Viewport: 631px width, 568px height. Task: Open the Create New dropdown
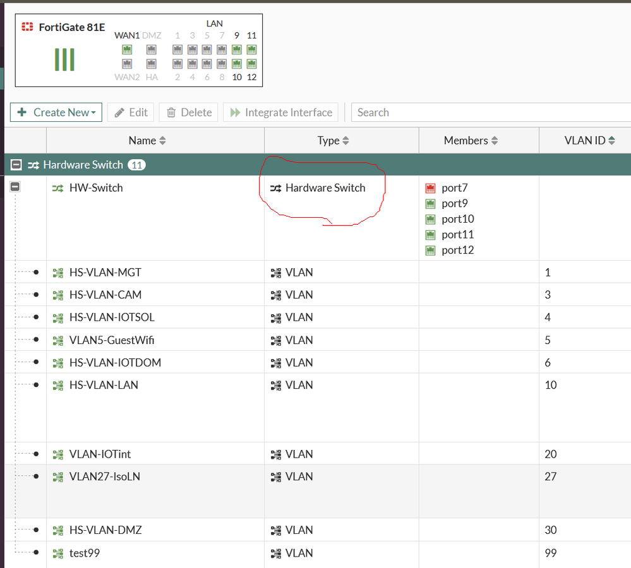(x=56, y=112)
